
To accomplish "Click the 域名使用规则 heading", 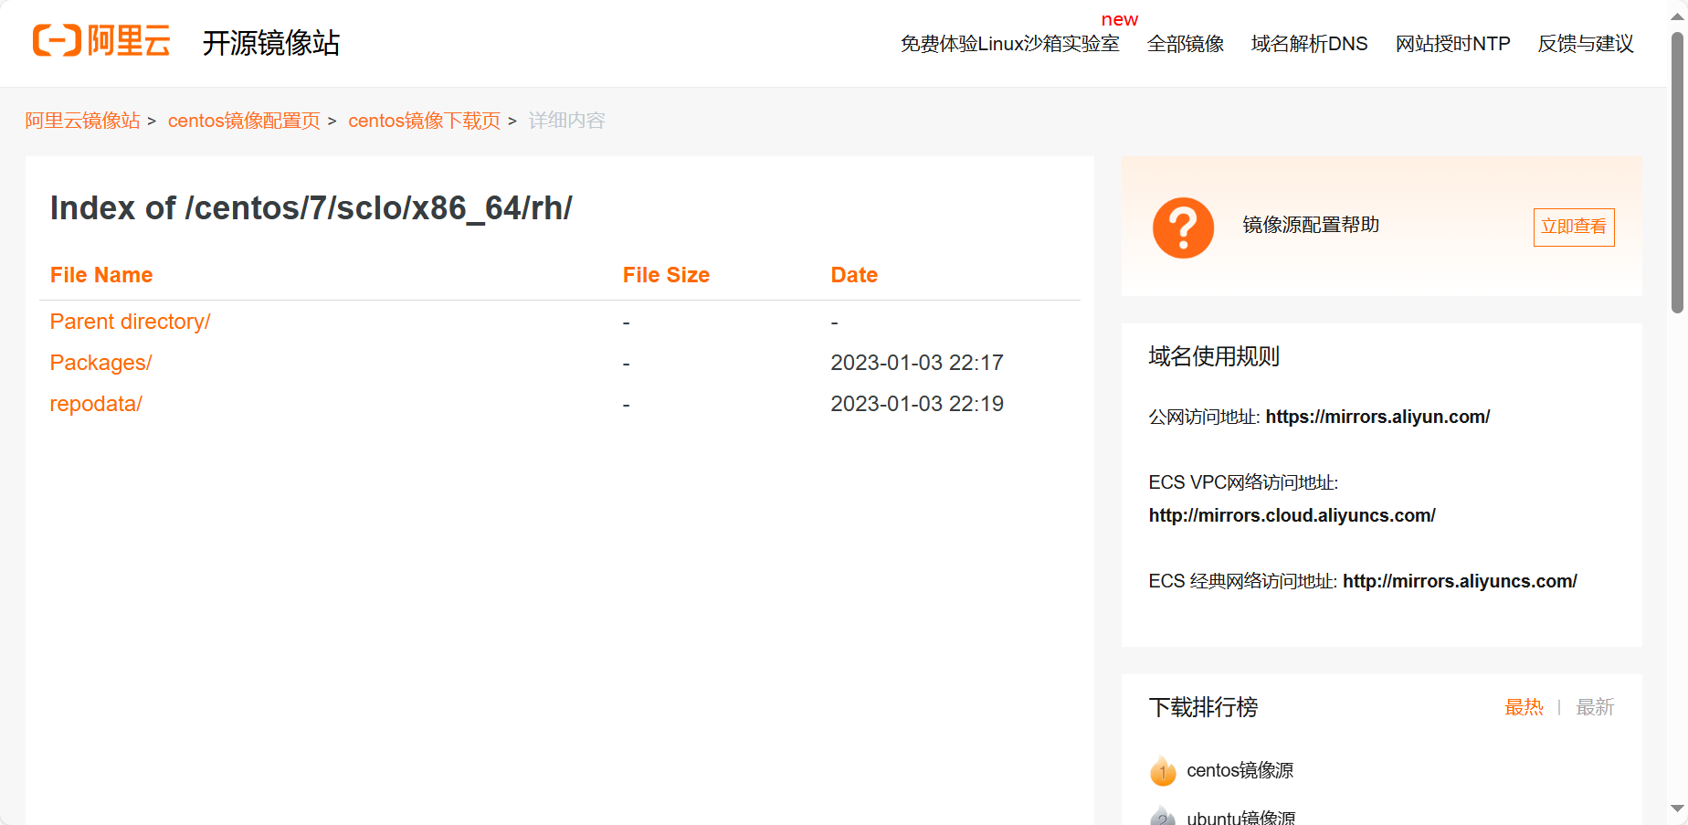I will click(1214, 356).
